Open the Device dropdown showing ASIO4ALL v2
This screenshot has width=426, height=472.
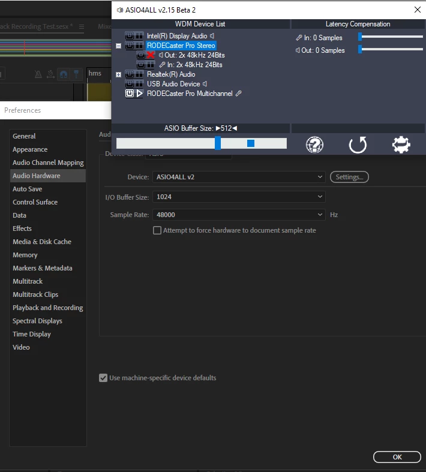[x=239, y=177]
